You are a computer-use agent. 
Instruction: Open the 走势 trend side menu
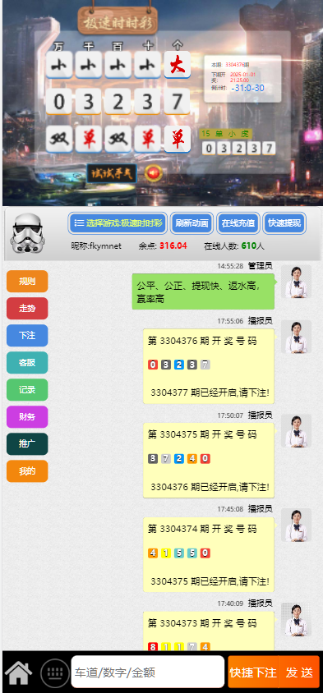pos(27,309)
